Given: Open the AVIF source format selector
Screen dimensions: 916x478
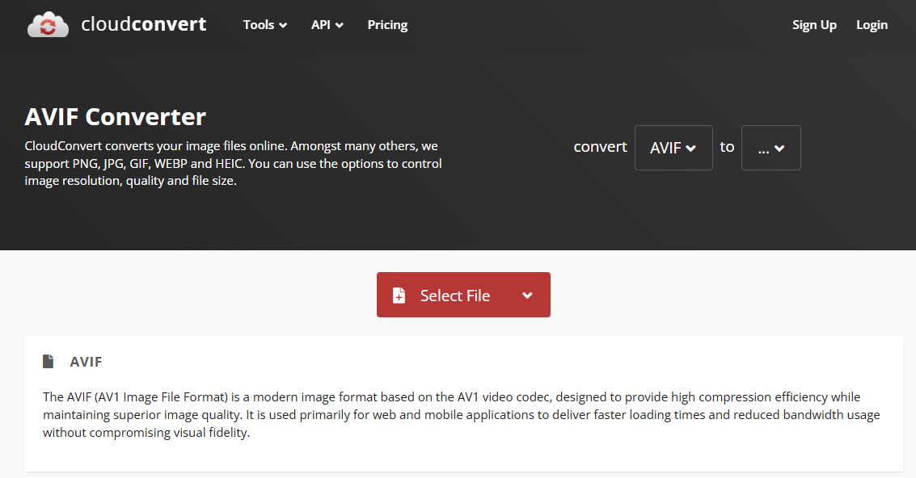Looking at the screenshot, I should click(673, 148).
